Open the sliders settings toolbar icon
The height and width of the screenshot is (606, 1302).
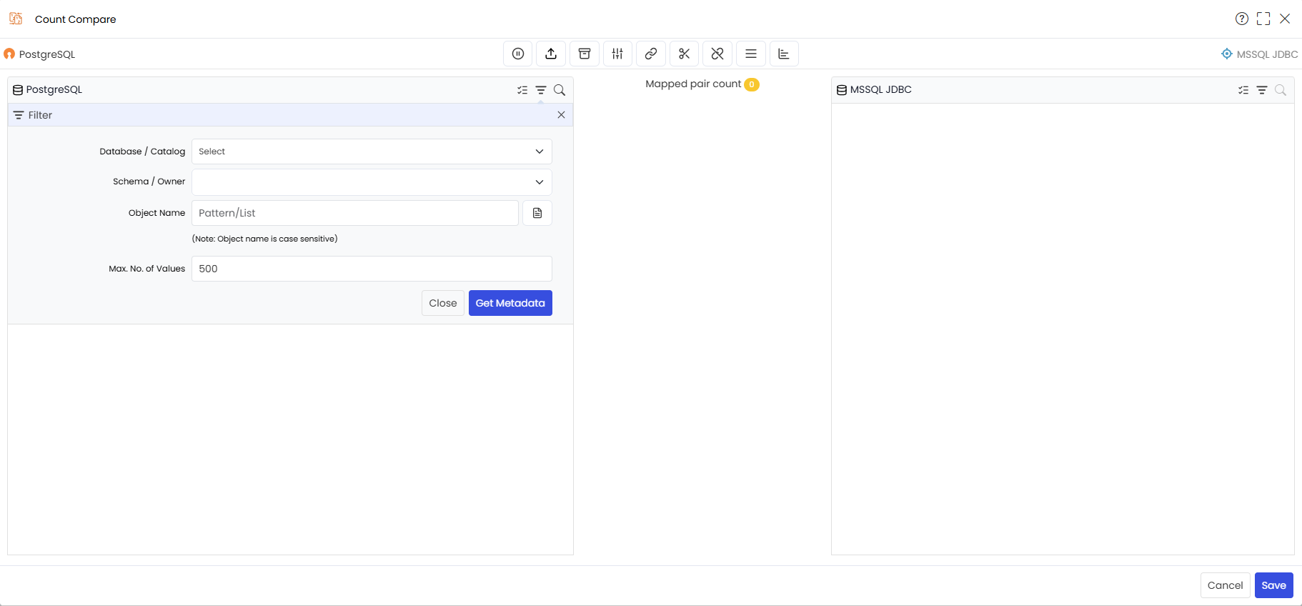pyautogui.click(x=617, y=54)
